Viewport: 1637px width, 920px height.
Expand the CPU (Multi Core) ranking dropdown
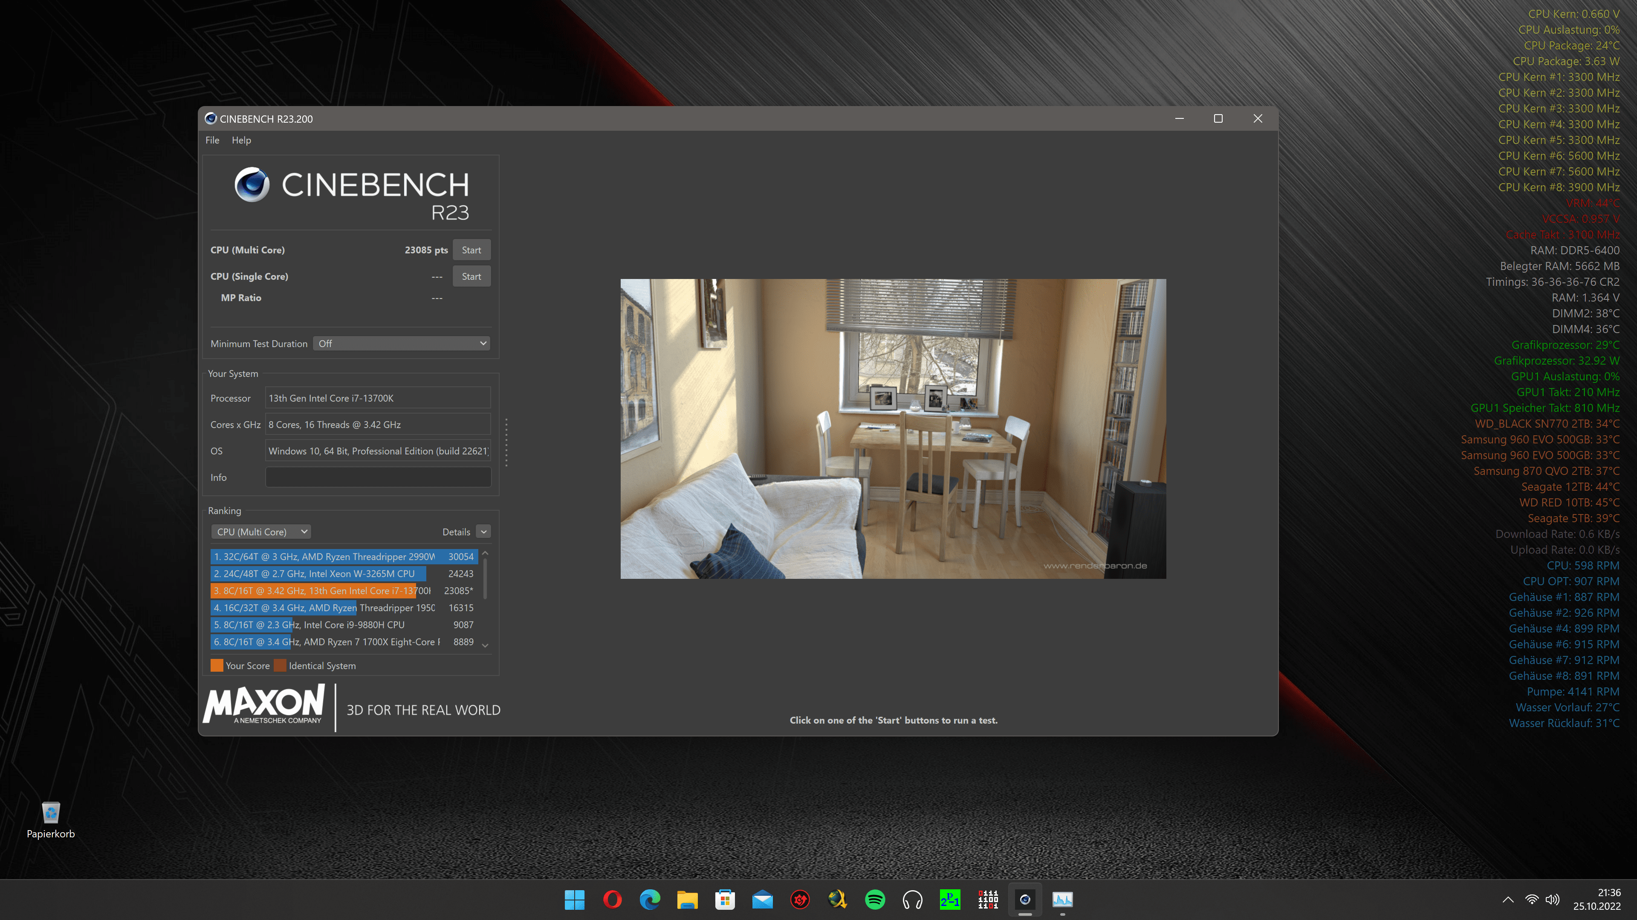click(261, 532)
